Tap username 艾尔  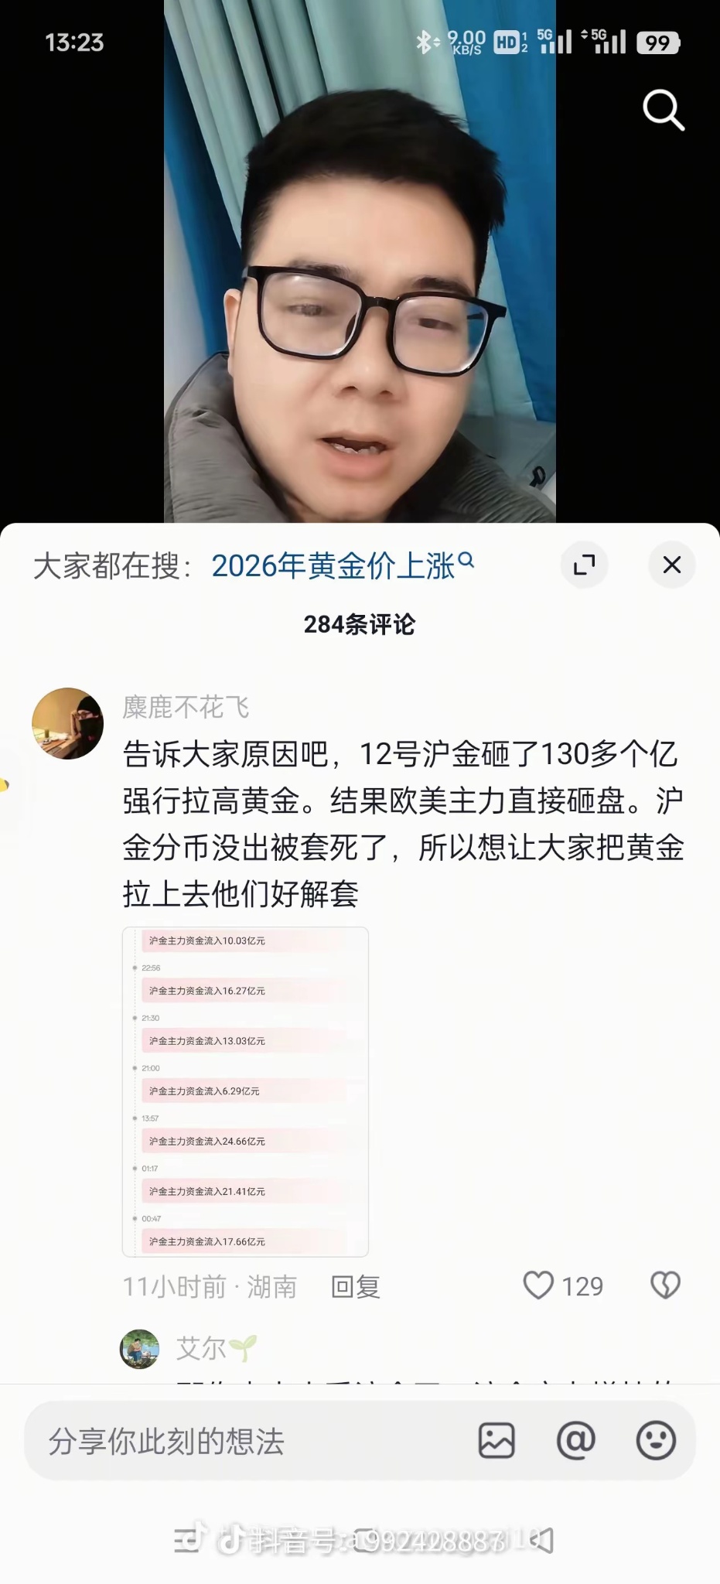click(x=200, y=1348)
